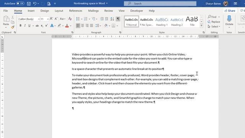This screenshot has height=138, width=245.
Task: Open the References tab
Action: (76, 11)
